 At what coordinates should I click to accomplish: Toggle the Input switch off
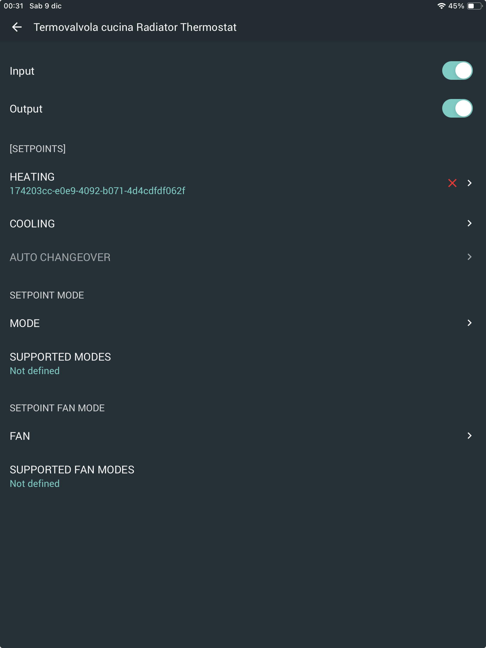[457, 71]
